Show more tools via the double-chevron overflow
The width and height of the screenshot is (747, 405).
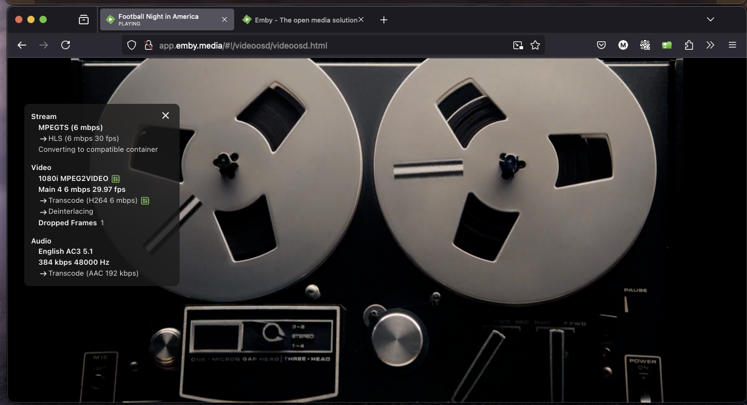(711, 45)
